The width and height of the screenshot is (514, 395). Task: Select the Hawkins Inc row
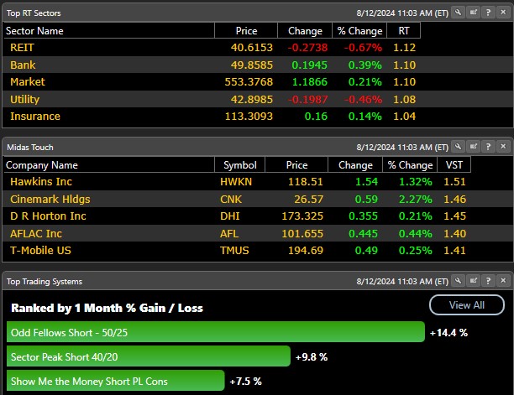109,181
